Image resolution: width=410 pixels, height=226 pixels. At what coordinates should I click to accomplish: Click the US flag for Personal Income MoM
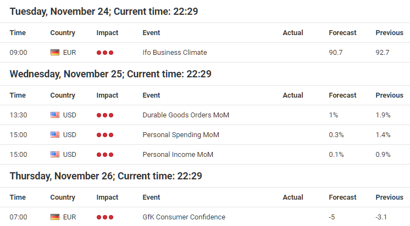(55, 155)
